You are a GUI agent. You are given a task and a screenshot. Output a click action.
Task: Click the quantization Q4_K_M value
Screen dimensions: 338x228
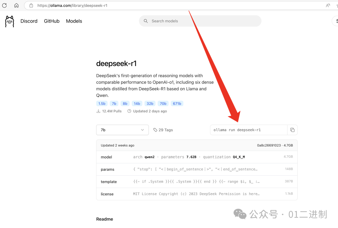coord(239,157)
